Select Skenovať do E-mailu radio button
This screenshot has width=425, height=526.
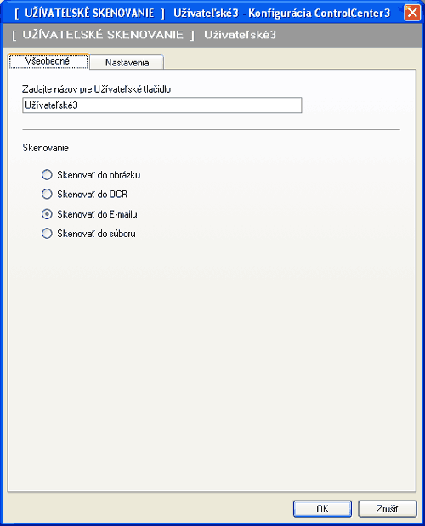tap(47, 214)
